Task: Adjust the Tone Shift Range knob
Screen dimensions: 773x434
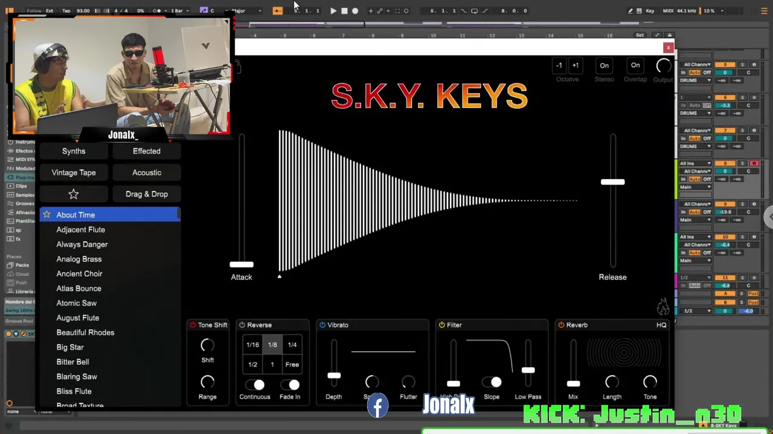Action: pos(207,382)
